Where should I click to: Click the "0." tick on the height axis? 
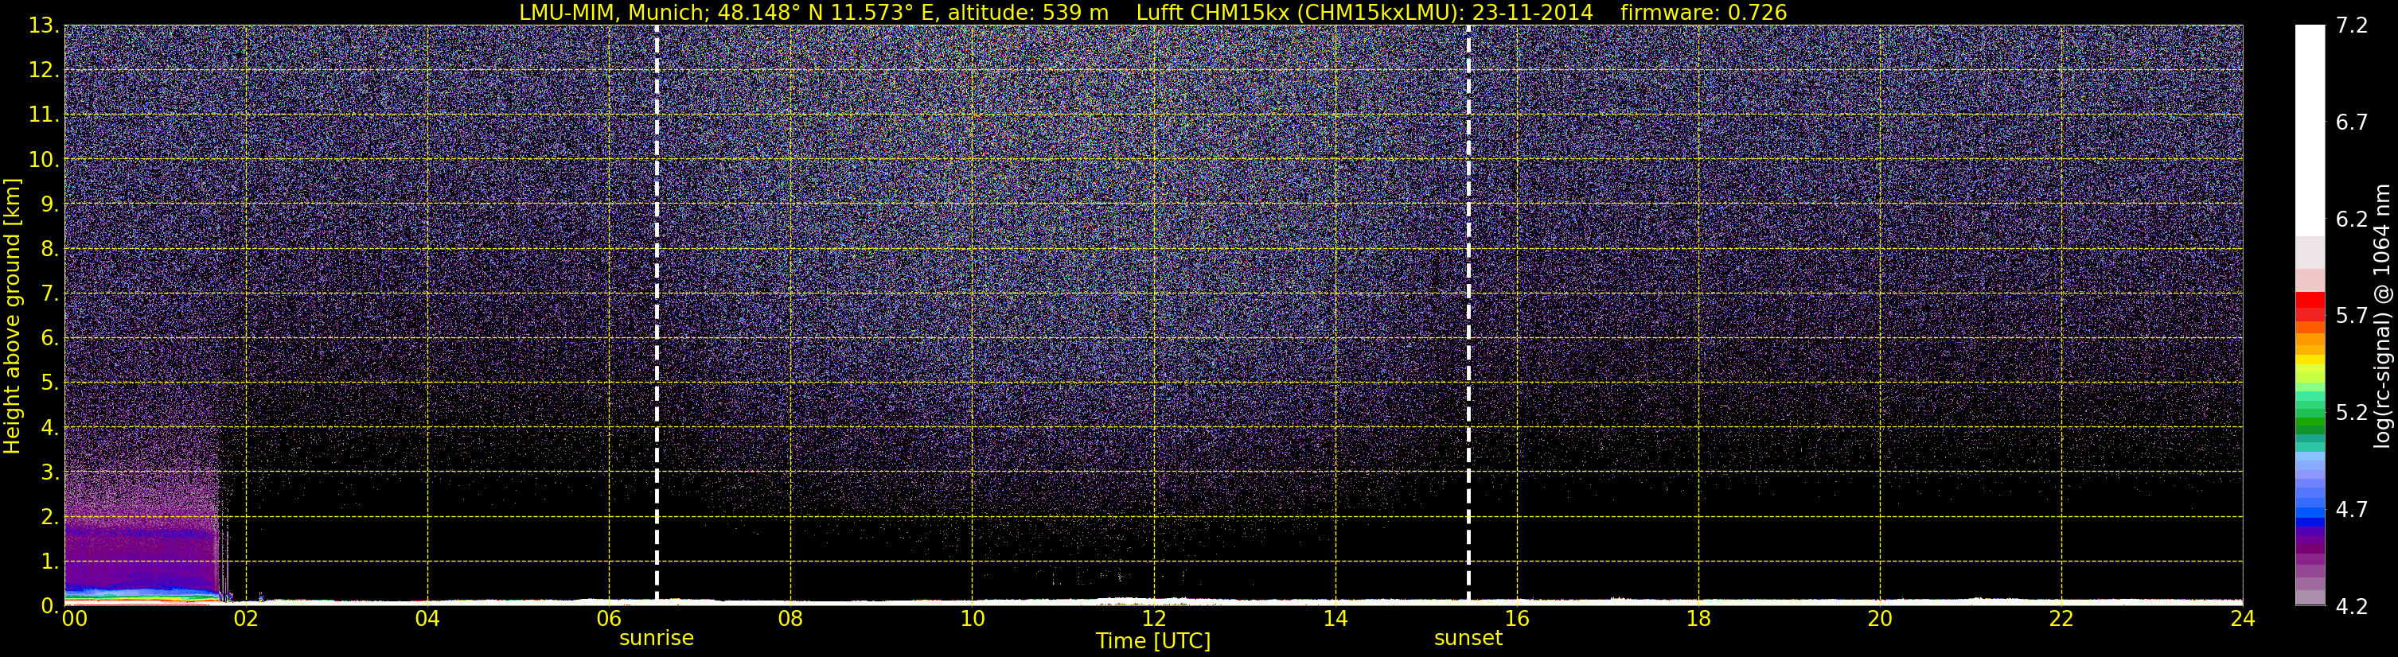pos(49,606)
